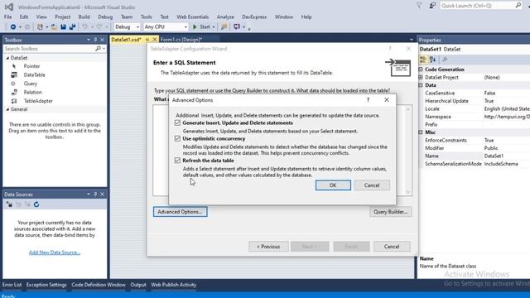Pin the Data Sources panel auto-hide icon
The image size is (530, 298).
click(x=95, y=195)
